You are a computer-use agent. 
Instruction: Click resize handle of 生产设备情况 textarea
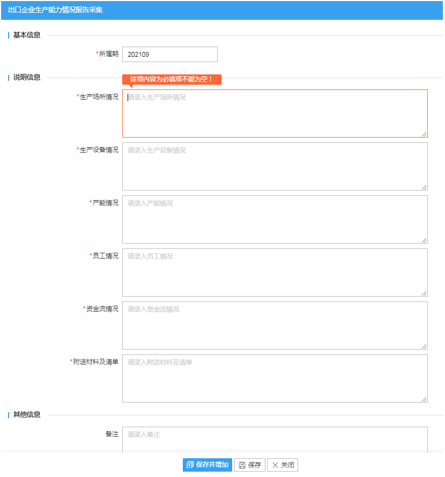coord(424,187)
